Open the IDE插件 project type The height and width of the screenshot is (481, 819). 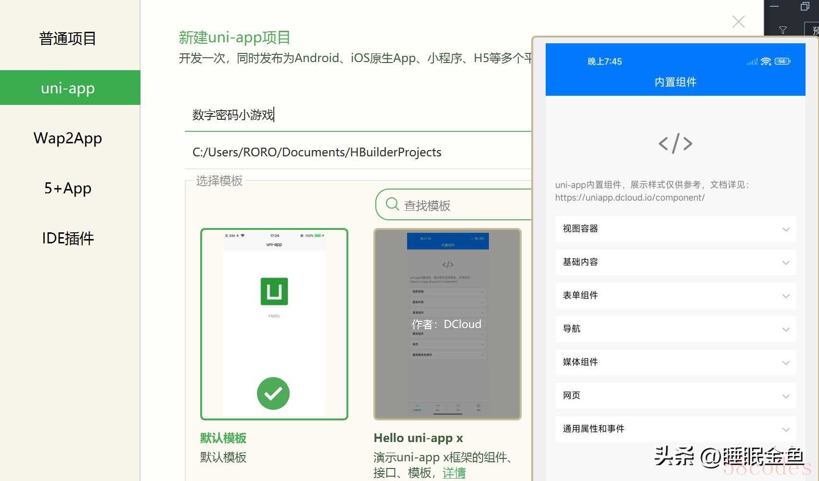click(68, 238)
